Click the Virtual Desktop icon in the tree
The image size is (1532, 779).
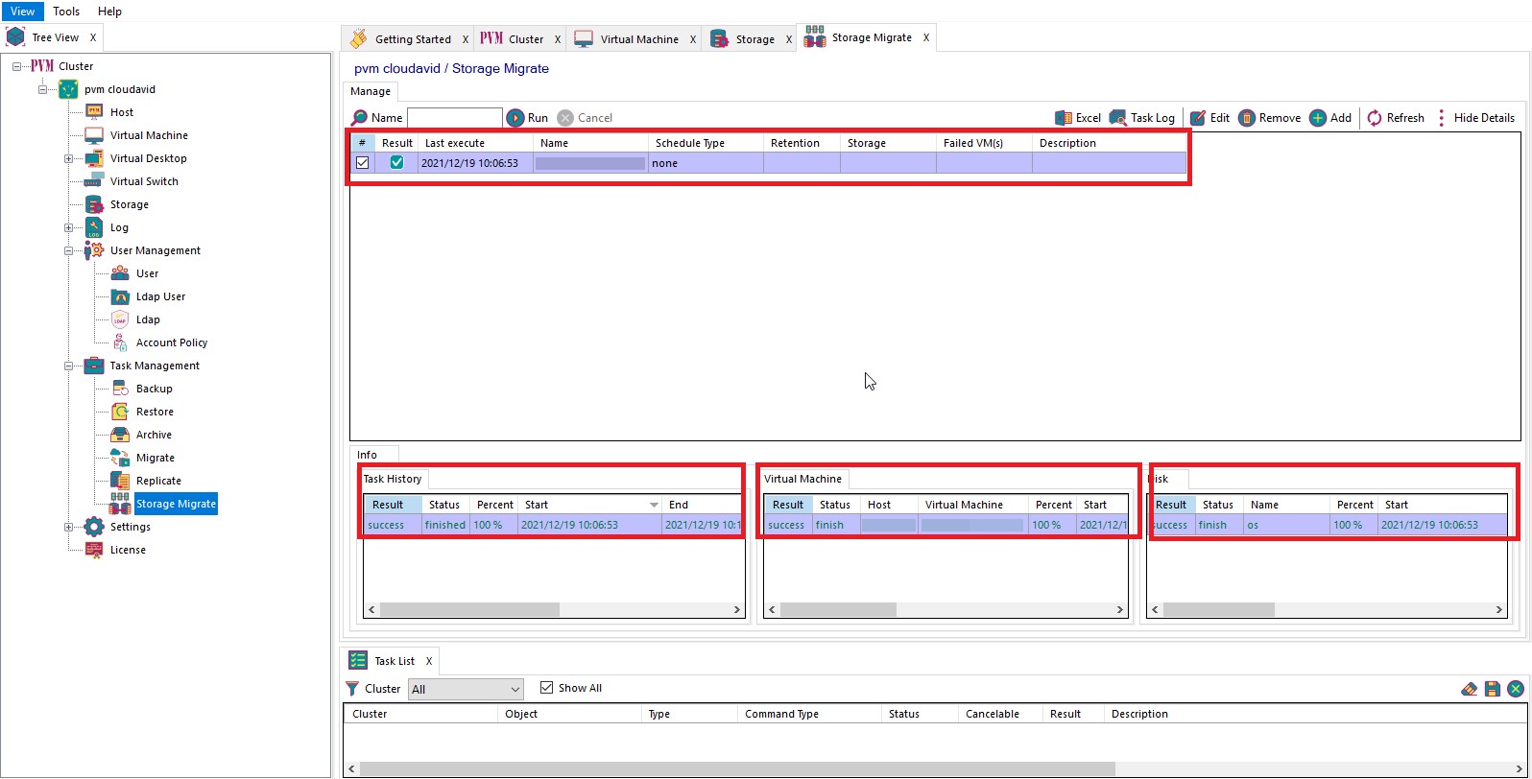coord(94,158)
